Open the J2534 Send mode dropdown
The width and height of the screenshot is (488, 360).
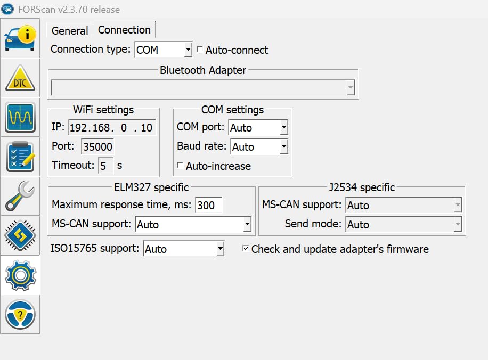[x=404, y=224]
